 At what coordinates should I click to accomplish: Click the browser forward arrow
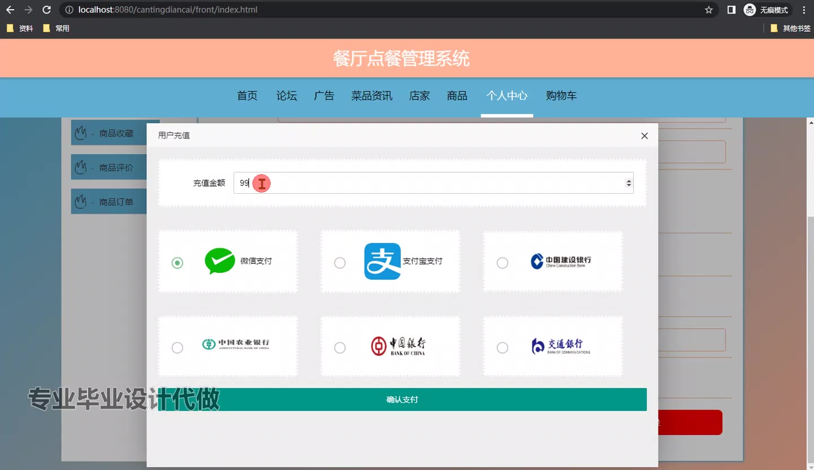tap(28, 10)
